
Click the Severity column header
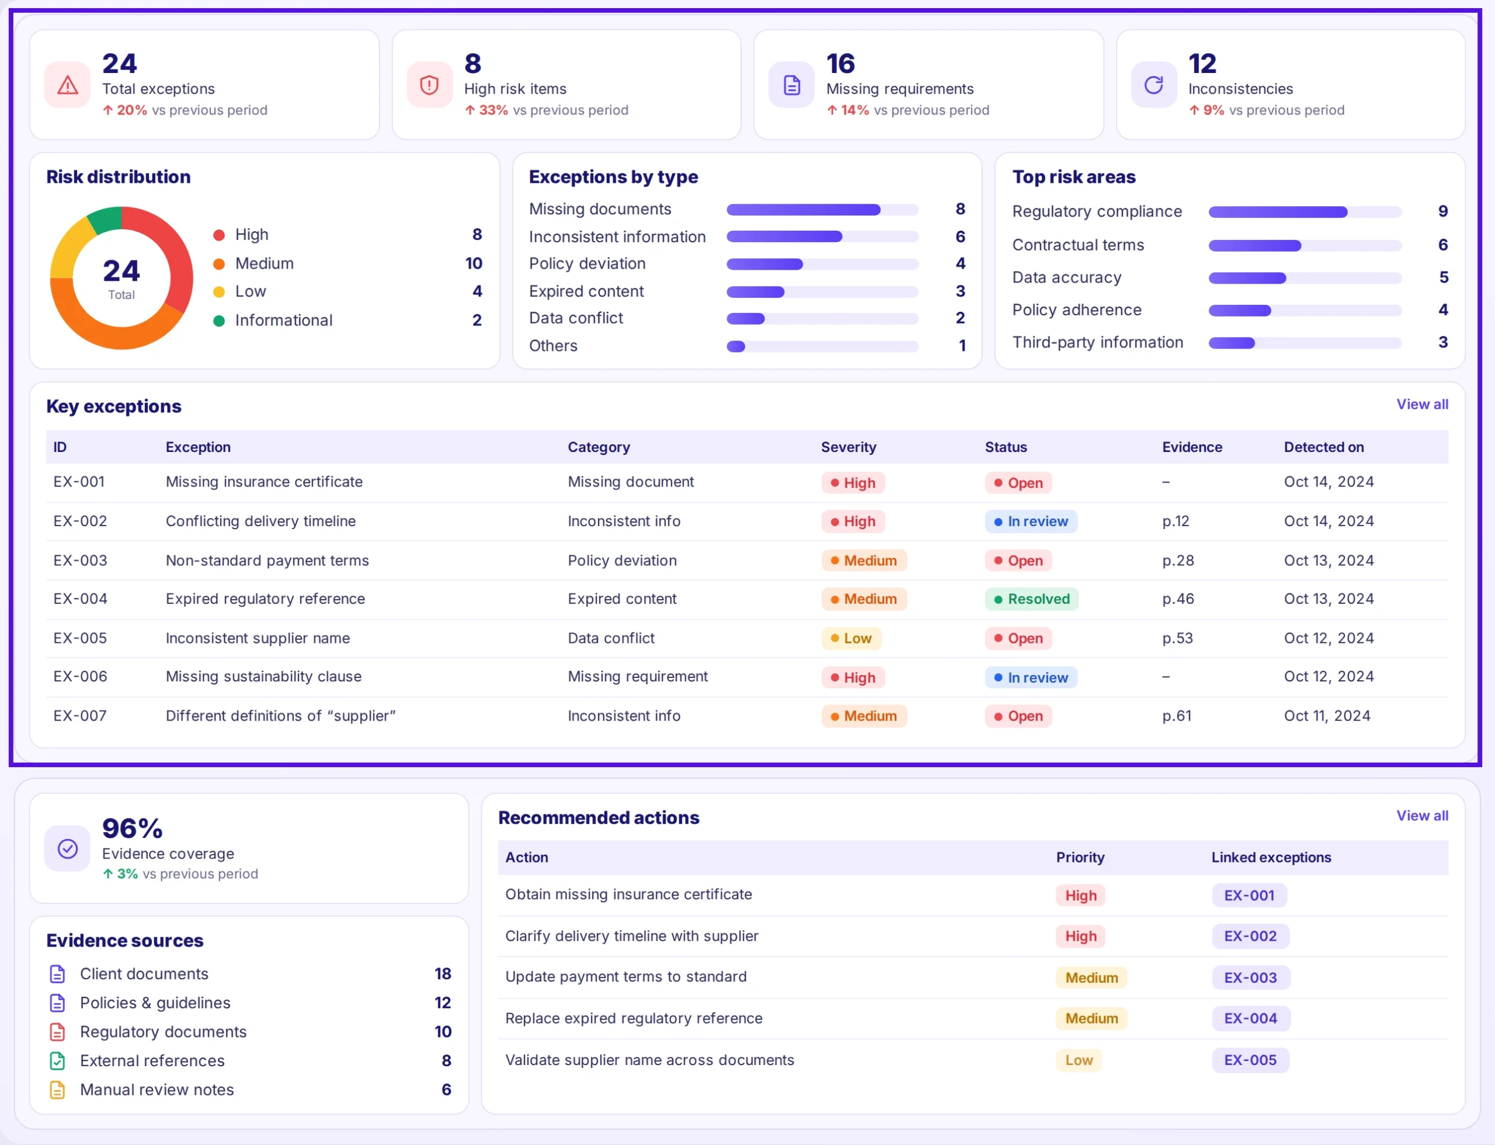(848, 447)
